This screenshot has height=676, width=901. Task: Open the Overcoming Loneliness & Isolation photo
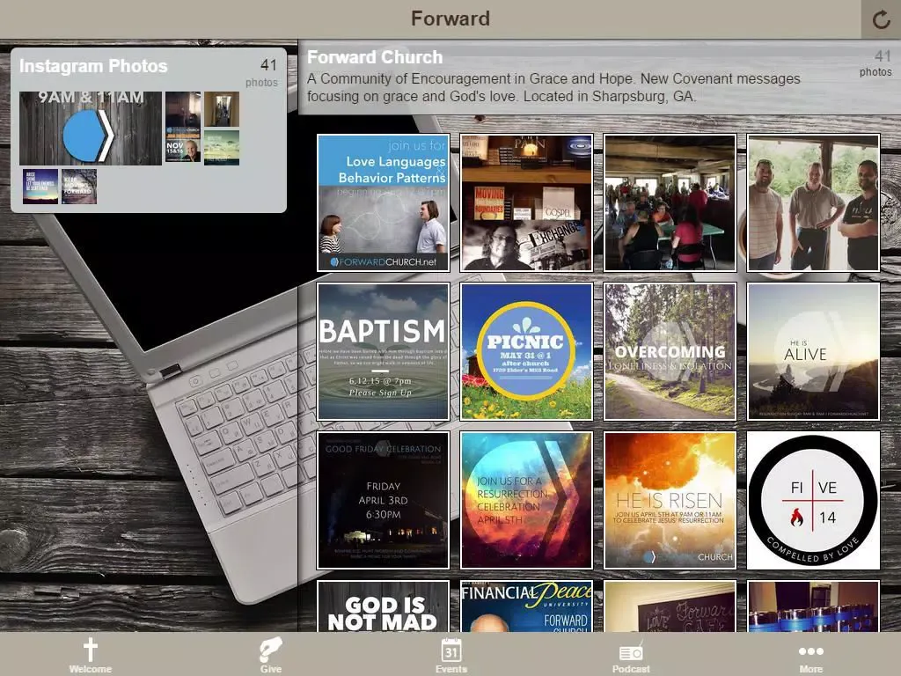[670, 352]
